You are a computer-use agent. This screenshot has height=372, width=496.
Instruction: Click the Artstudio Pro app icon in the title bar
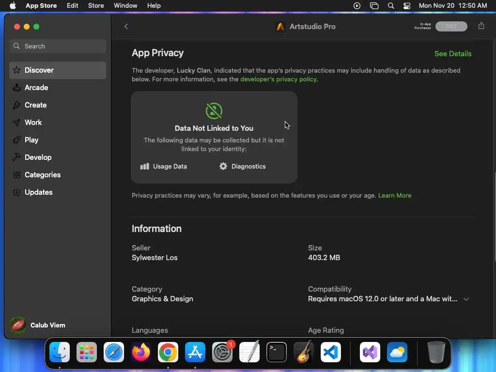click(280, 27)
